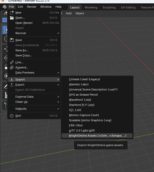Click the New file icon
This screenshot has width=154, height=172.
12,13
